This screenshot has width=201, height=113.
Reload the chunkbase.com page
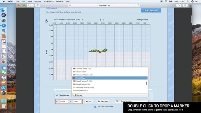[x=138, y=5]
